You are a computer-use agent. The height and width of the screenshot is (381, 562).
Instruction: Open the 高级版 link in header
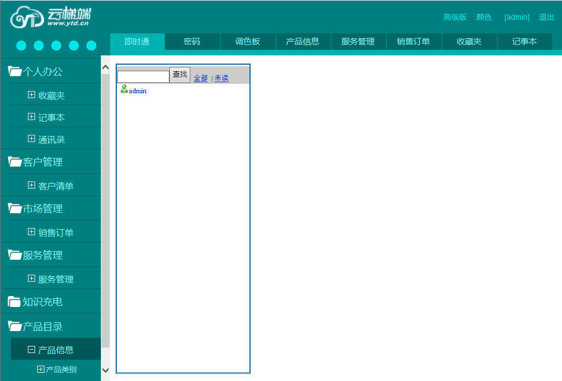click(x=455, y=17)
